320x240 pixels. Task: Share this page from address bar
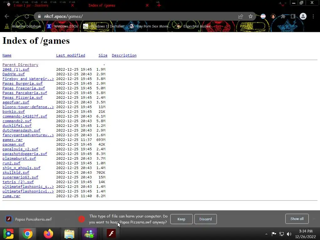point(241,16)
